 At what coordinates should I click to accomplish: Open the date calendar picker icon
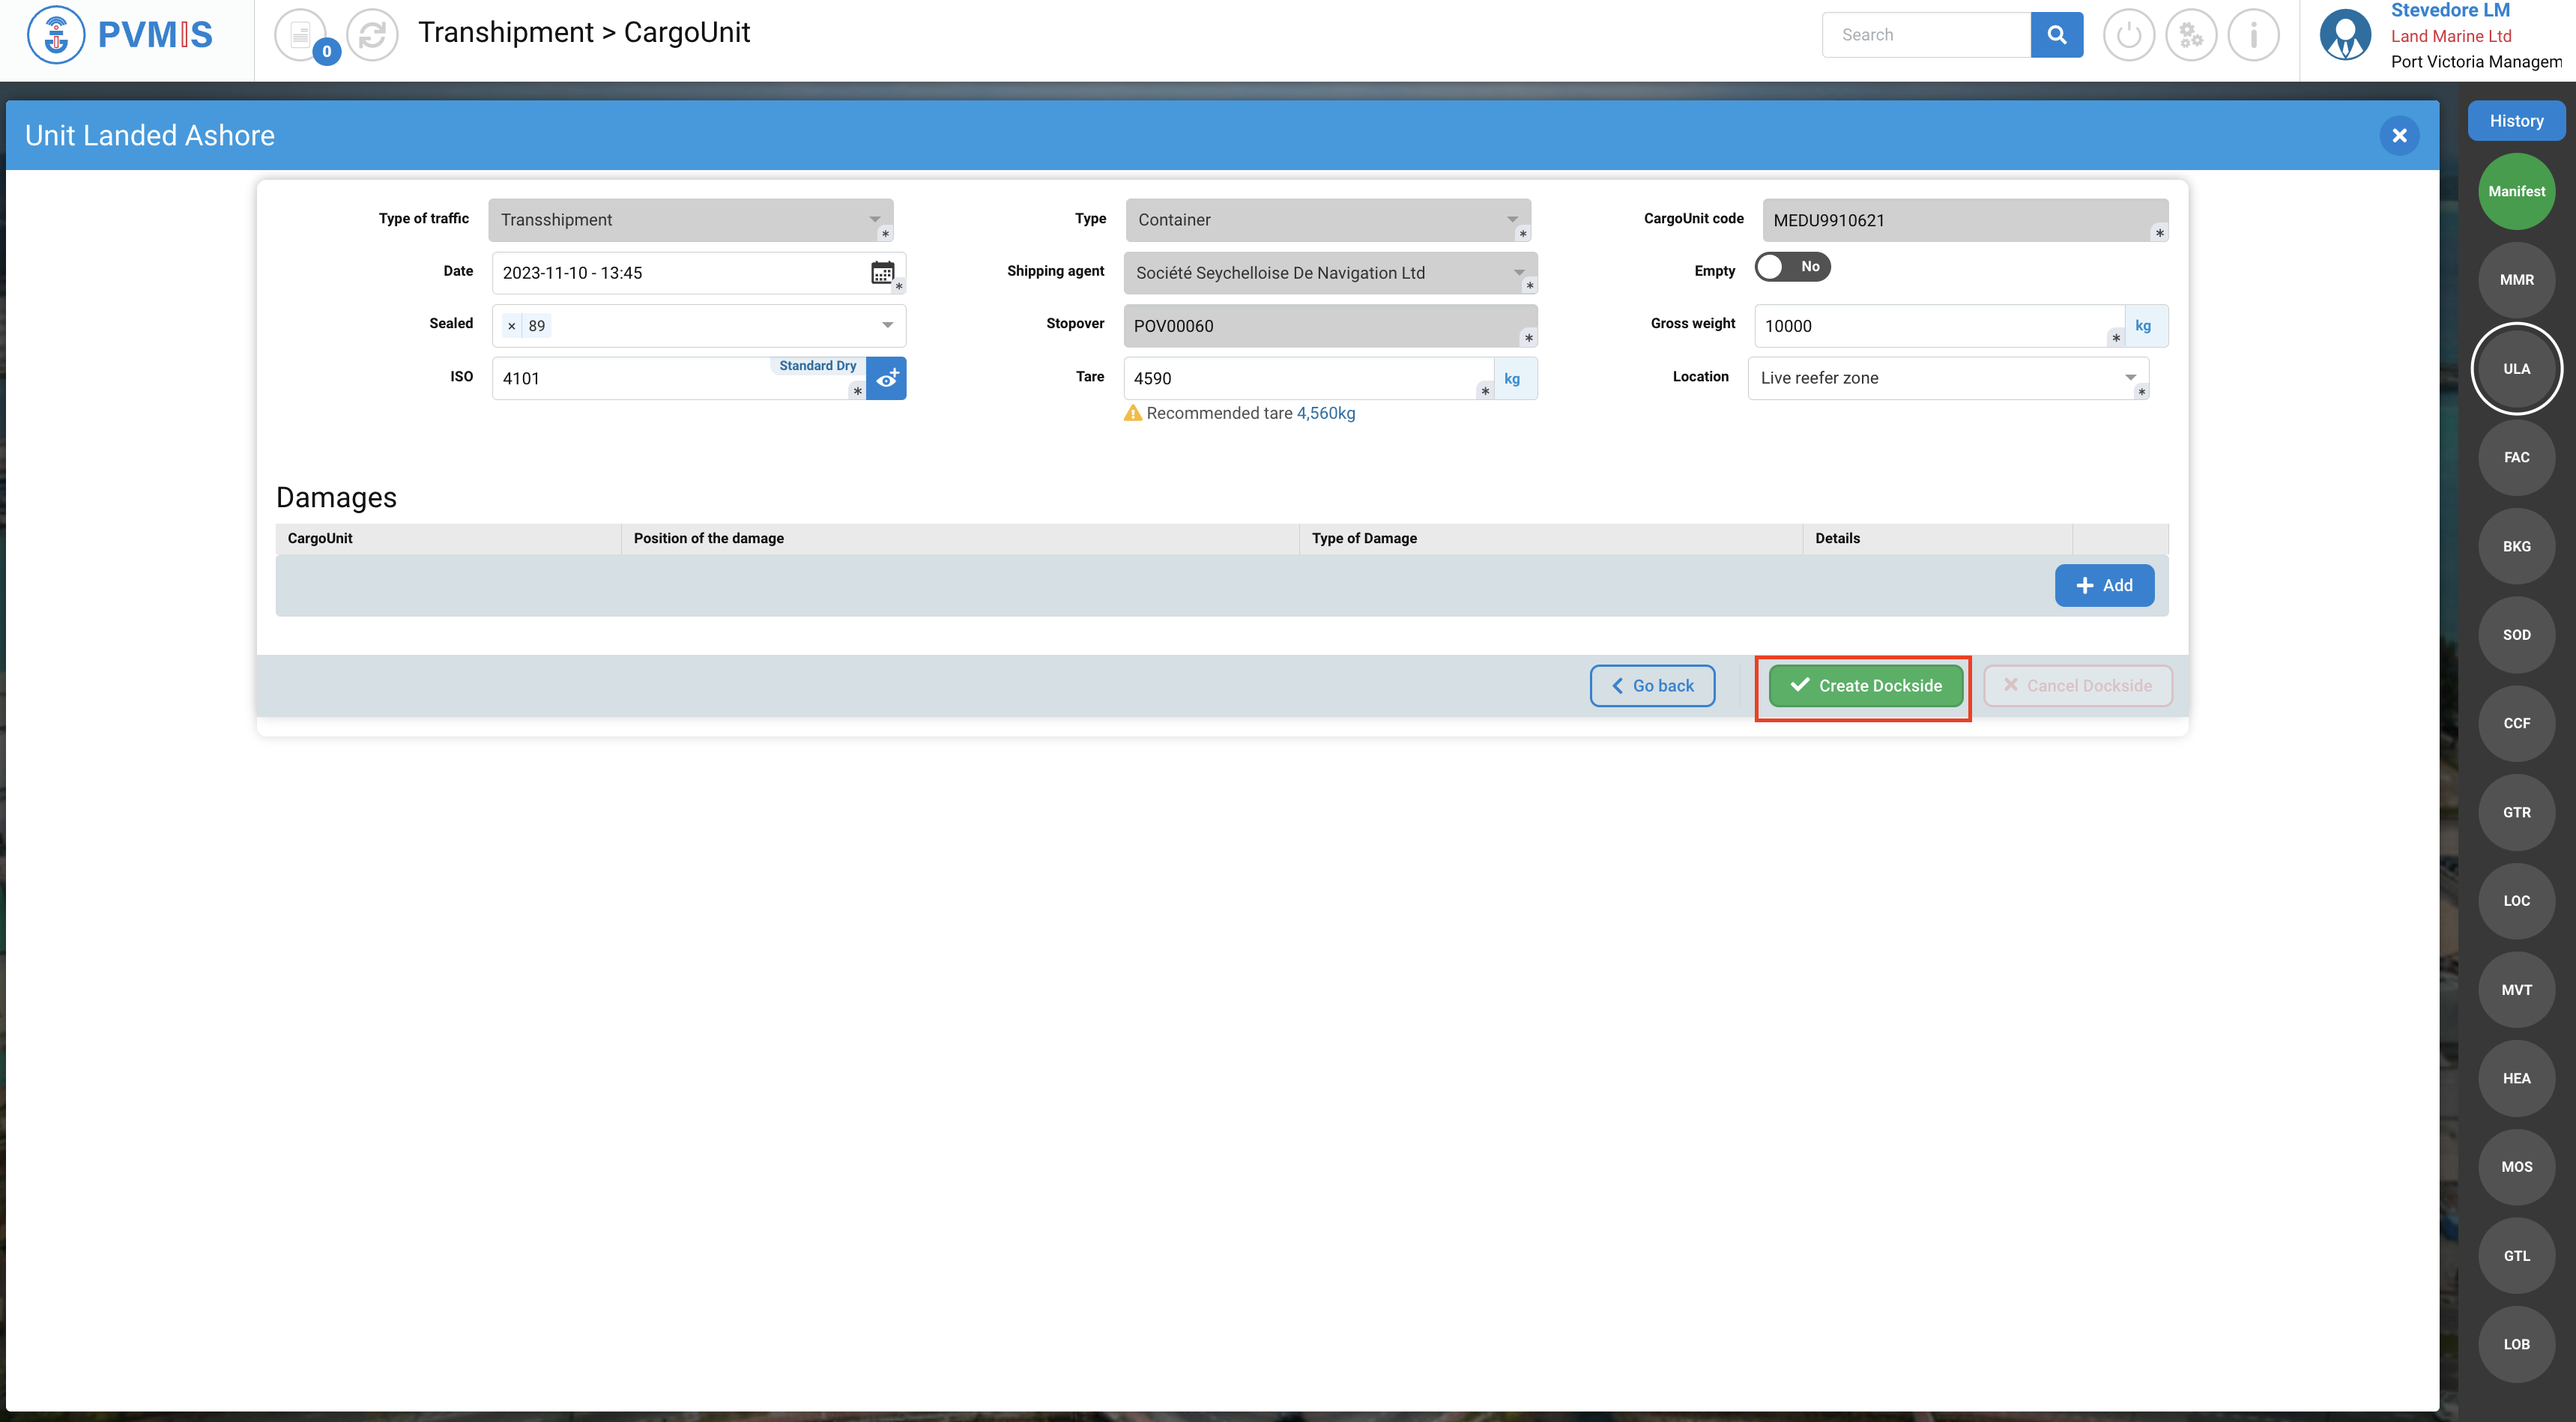pos(881,273)
